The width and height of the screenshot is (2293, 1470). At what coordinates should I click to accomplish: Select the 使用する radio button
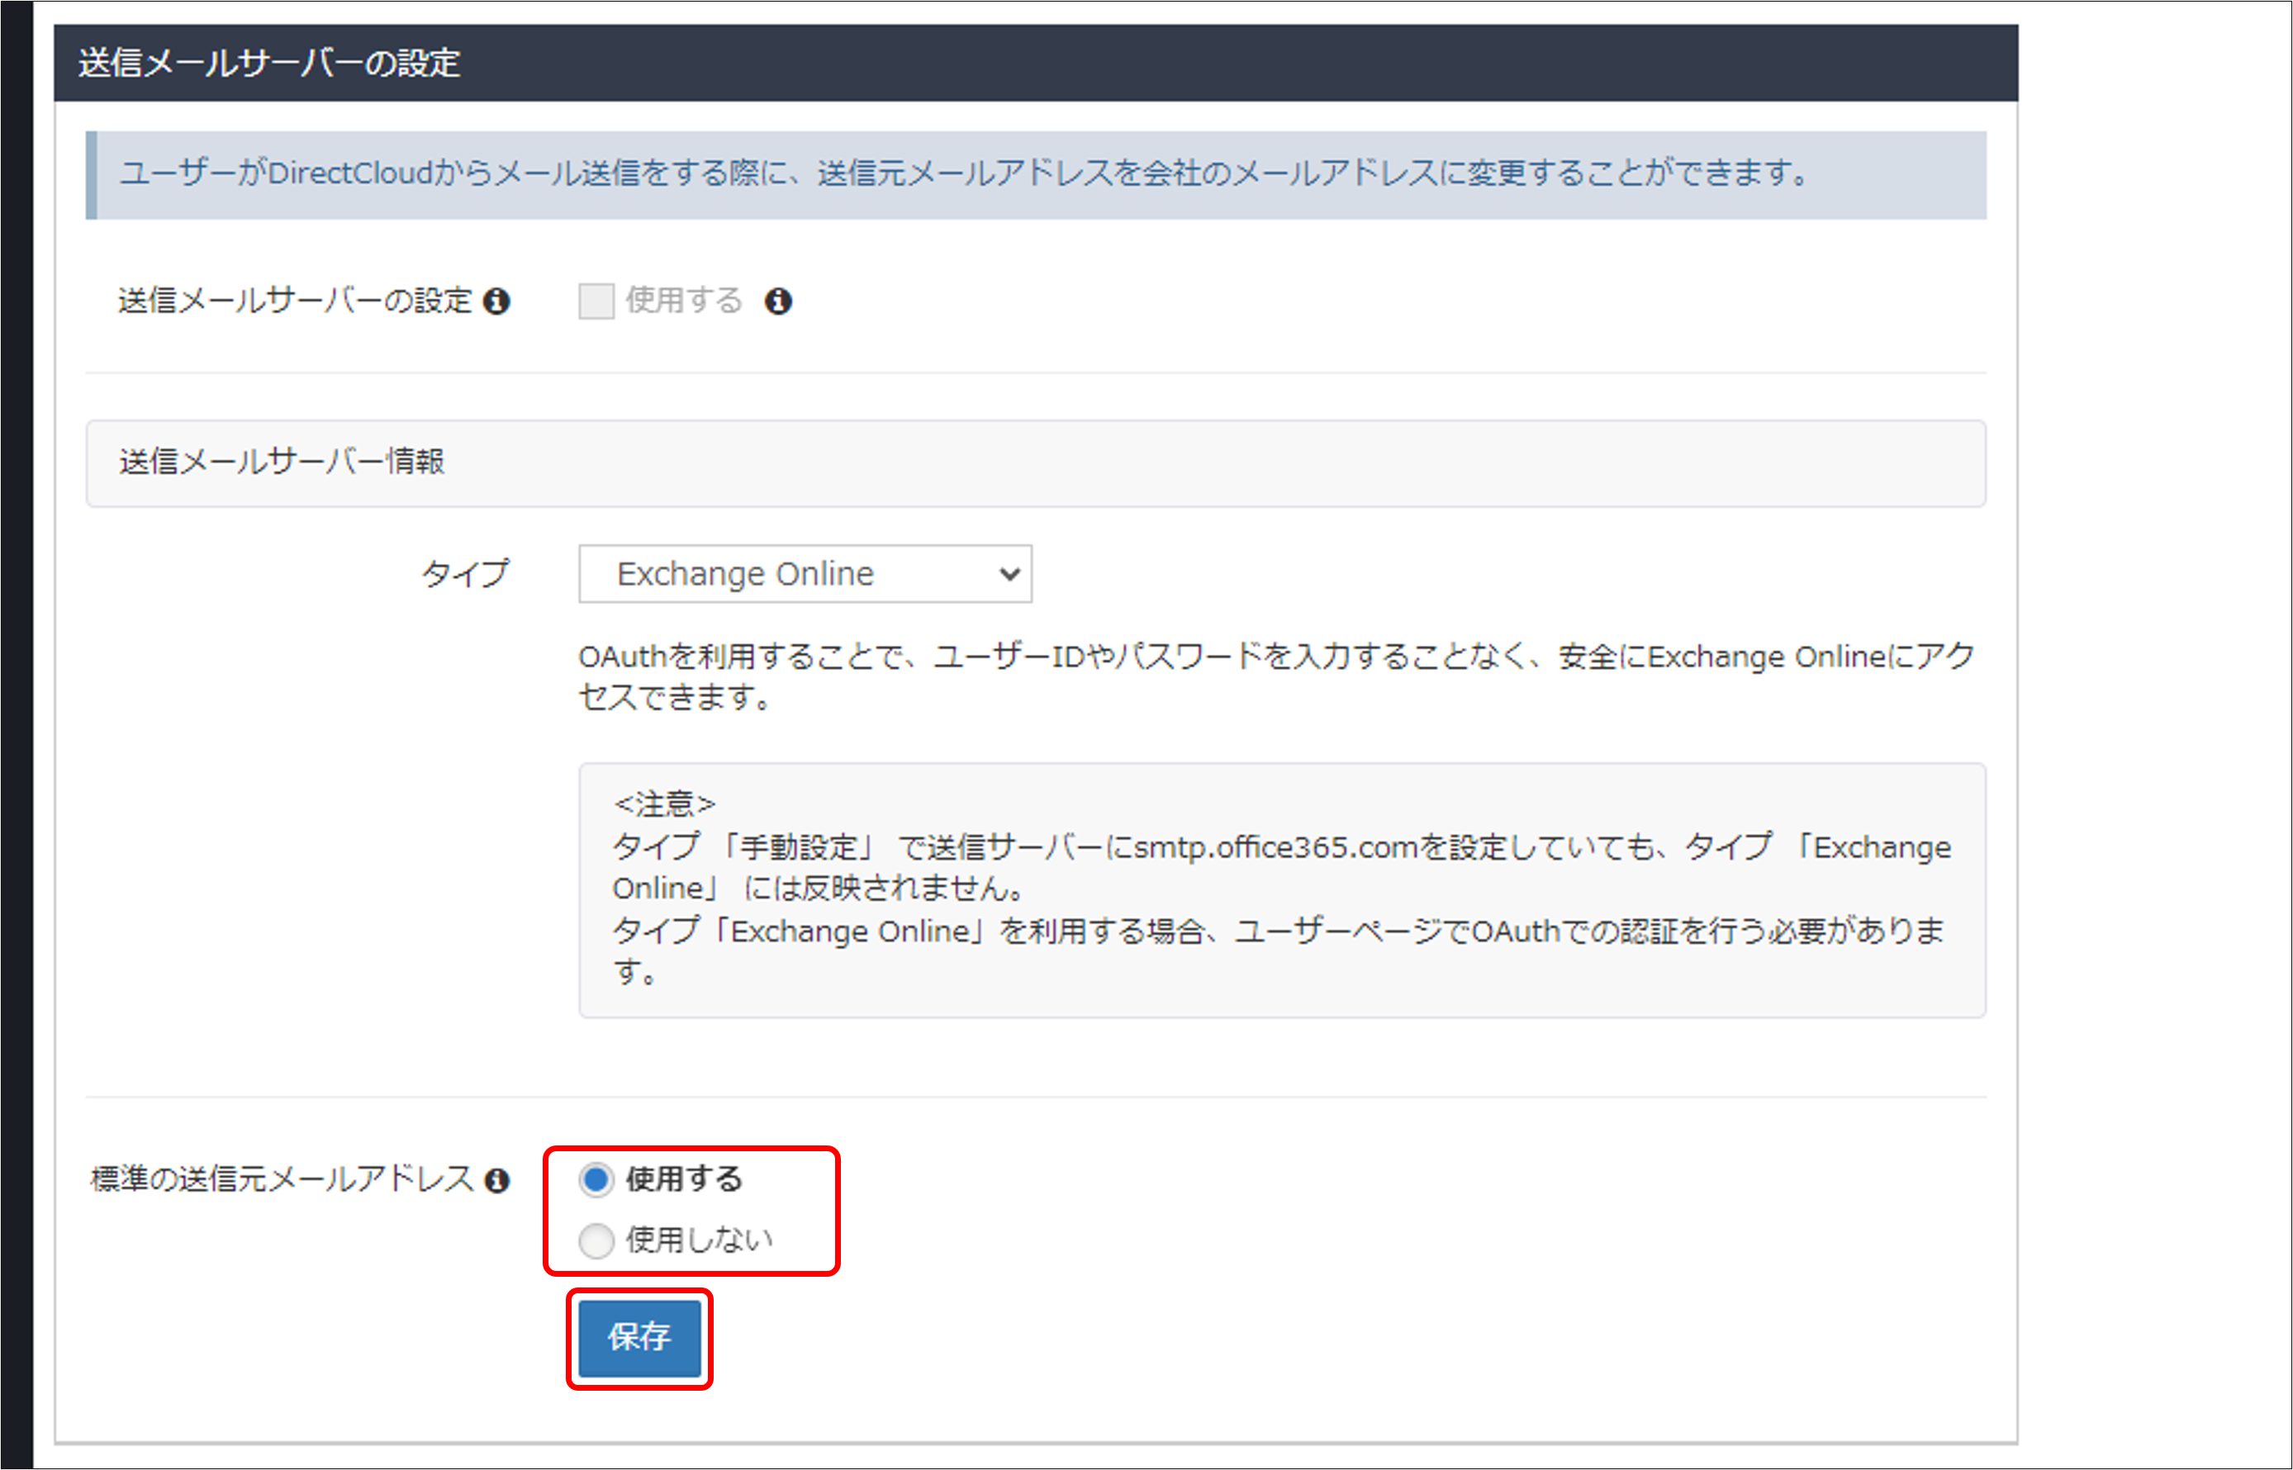tap(596, 1178)
